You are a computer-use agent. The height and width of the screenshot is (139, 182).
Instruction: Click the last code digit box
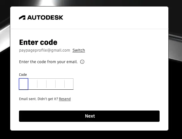69,84
